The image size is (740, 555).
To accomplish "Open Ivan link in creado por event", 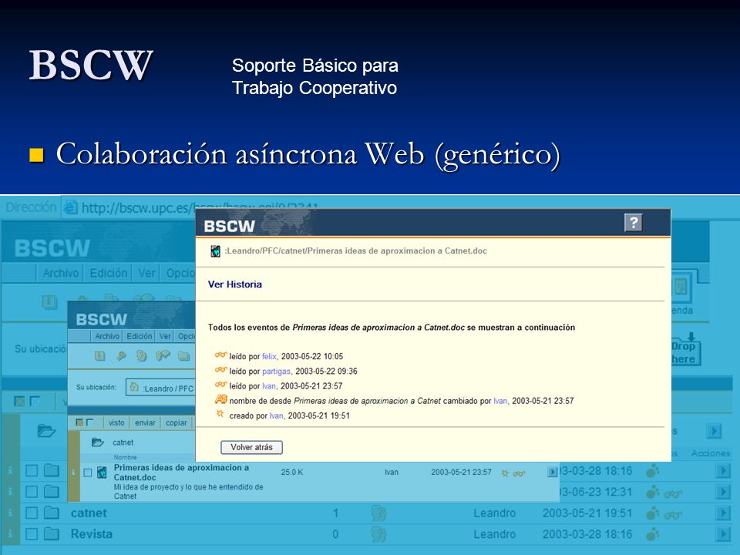I will pyautogui.click(x=276, y=415).
